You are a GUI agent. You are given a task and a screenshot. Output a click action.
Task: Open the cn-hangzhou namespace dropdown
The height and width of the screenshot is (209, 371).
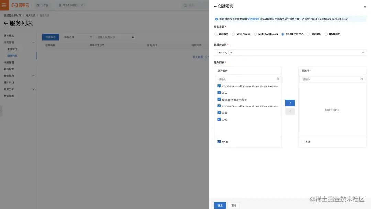[x=290, y=52]
